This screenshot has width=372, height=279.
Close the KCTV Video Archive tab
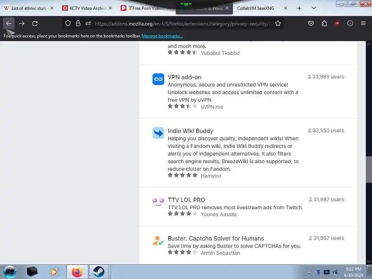(x=110, y=8)
